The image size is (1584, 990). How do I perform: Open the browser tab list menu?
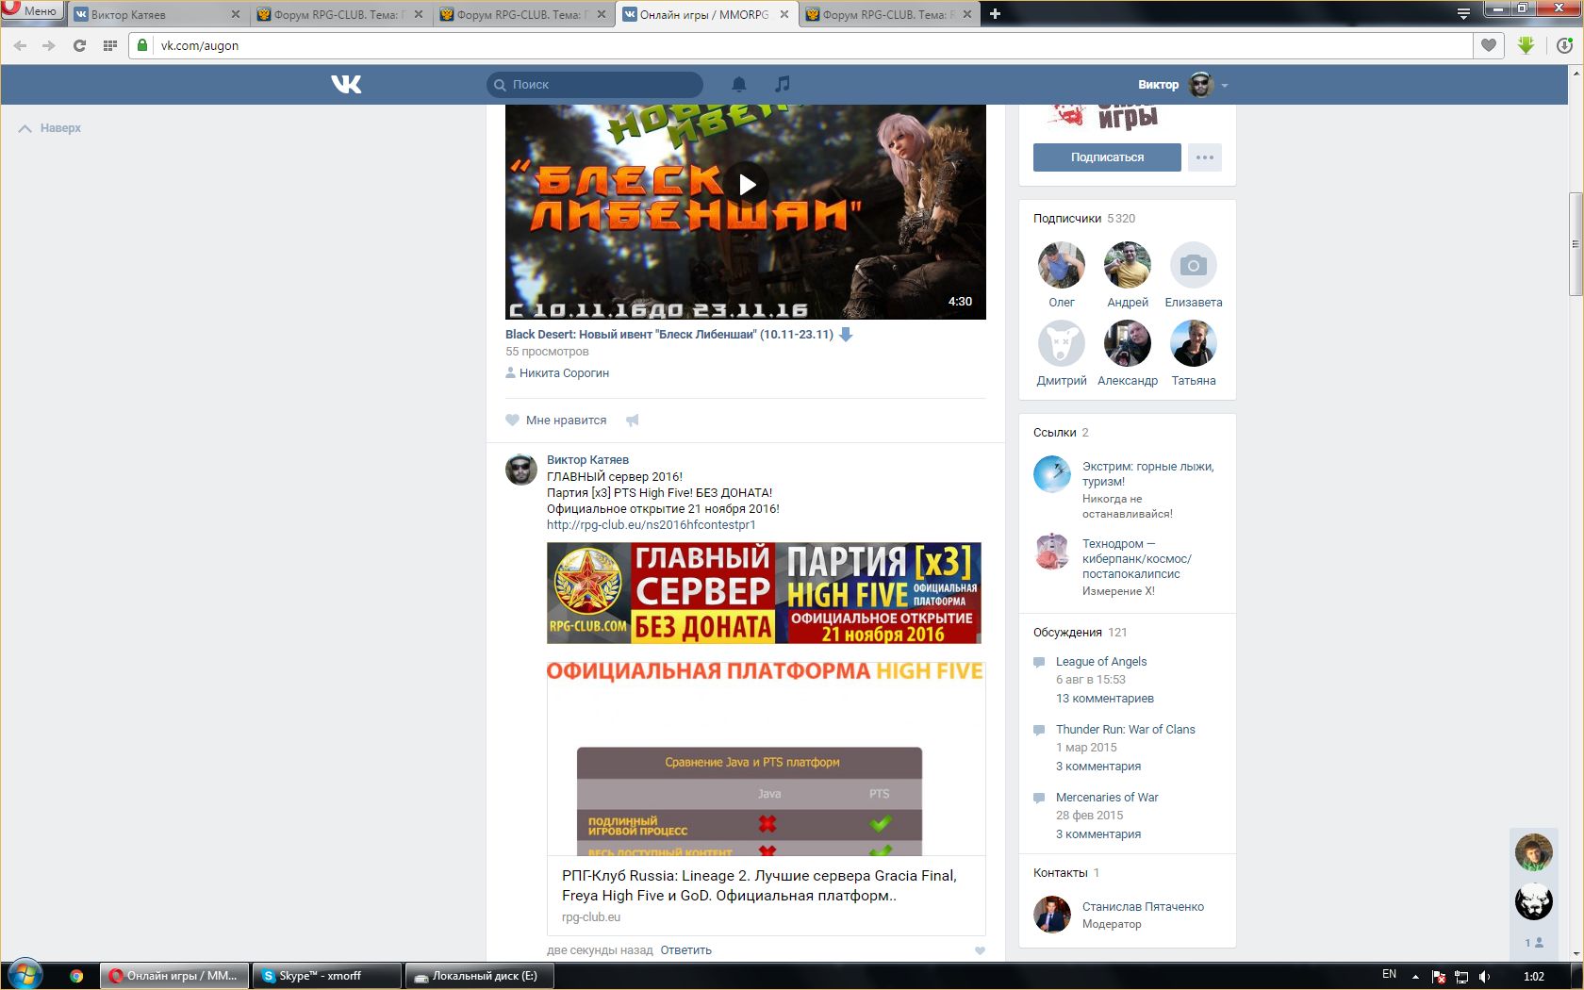coord(1463,13)
